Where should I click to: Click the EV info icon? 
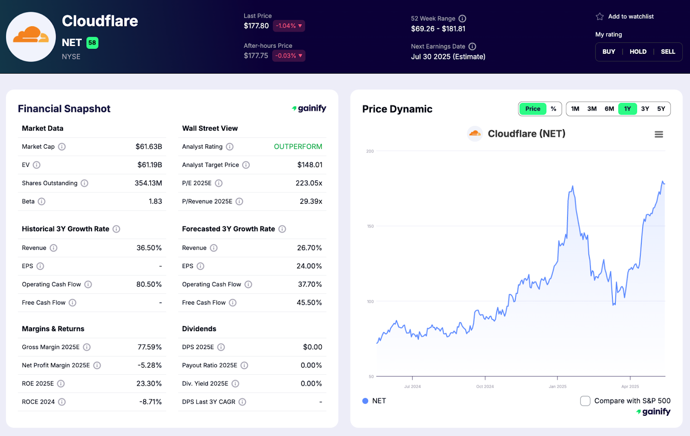(x=37, y=165)
